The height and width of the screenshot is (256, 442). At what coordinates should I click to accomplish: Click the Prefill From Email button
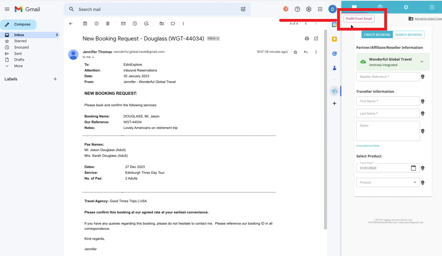(359, 19)
